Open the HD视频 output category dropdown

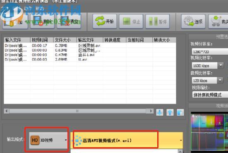48,140
